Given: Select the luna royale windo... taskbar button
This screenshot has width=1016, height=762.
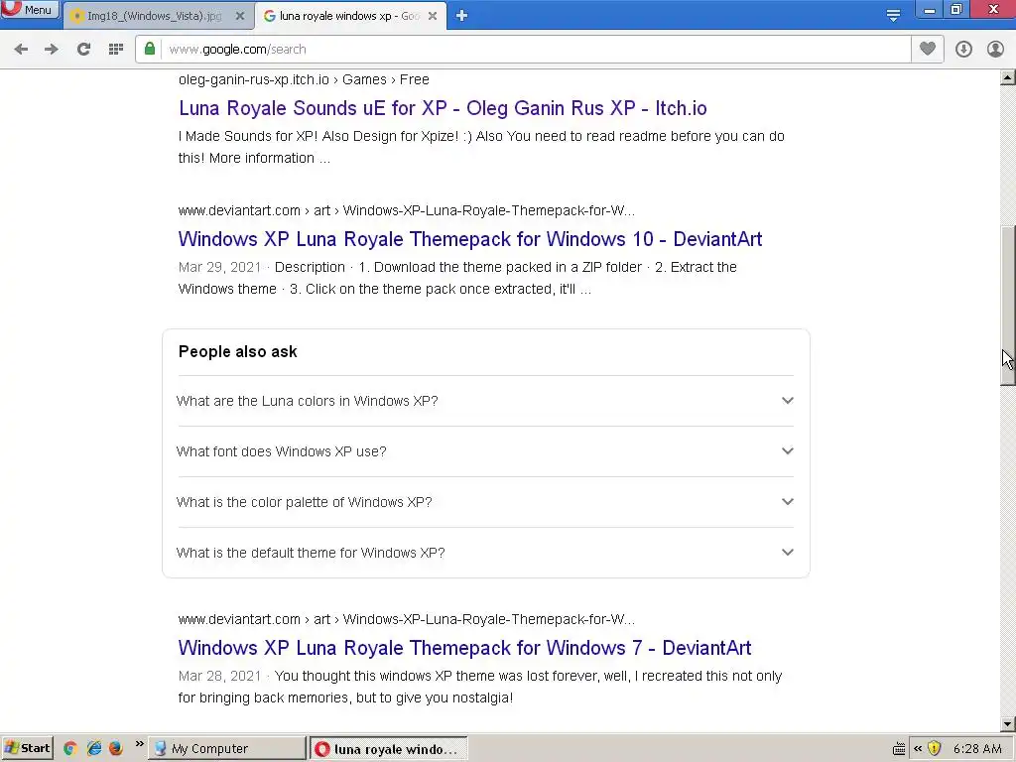Looking at the screenshot, I should tap(388, 749).
